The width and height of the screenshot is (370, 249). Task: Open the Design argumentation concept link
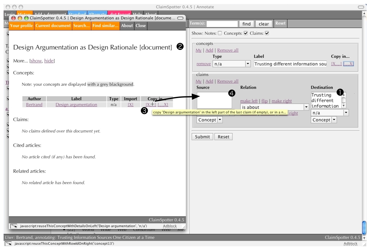76,105
